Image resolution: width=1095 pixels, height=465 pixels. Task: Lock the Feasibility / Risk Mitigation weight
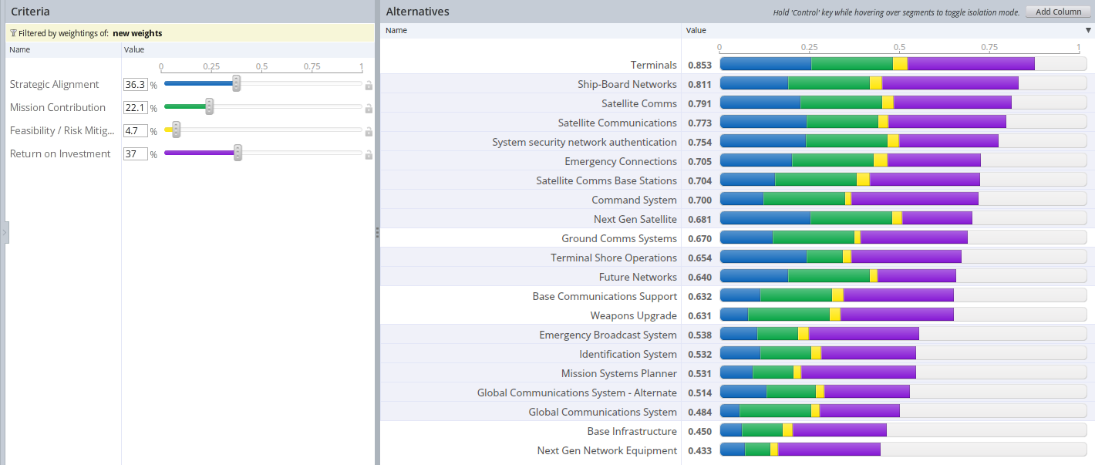pos(369,132)
